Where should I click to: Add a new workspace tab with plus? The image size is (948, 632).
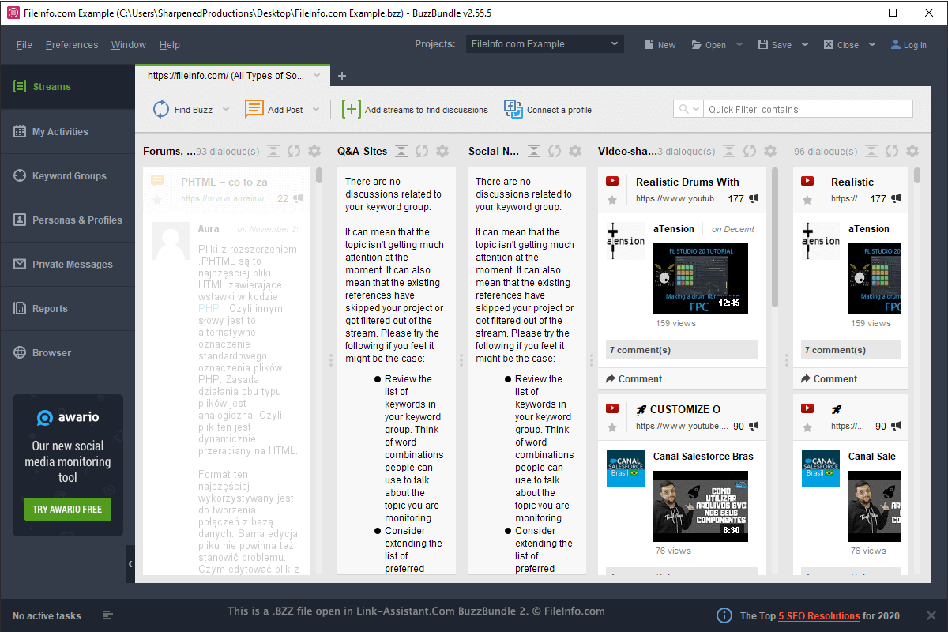pyautogui.click(x=342, y=76)
